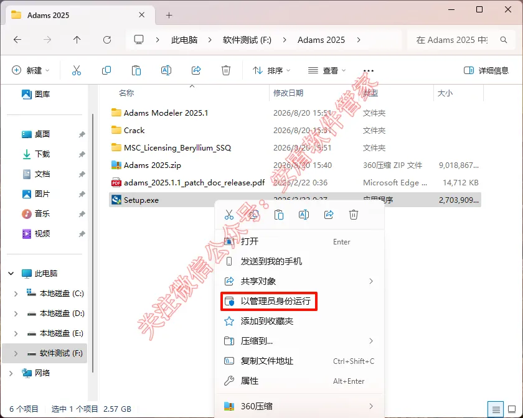Choose 以管理员身份运行 (Run as administrator)
The image size is (523, 418).
tap(269, 301)
